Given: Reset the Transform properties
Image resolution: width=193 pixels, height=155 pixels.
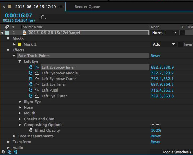Looking at the screenshot, I should pos(155,142).
